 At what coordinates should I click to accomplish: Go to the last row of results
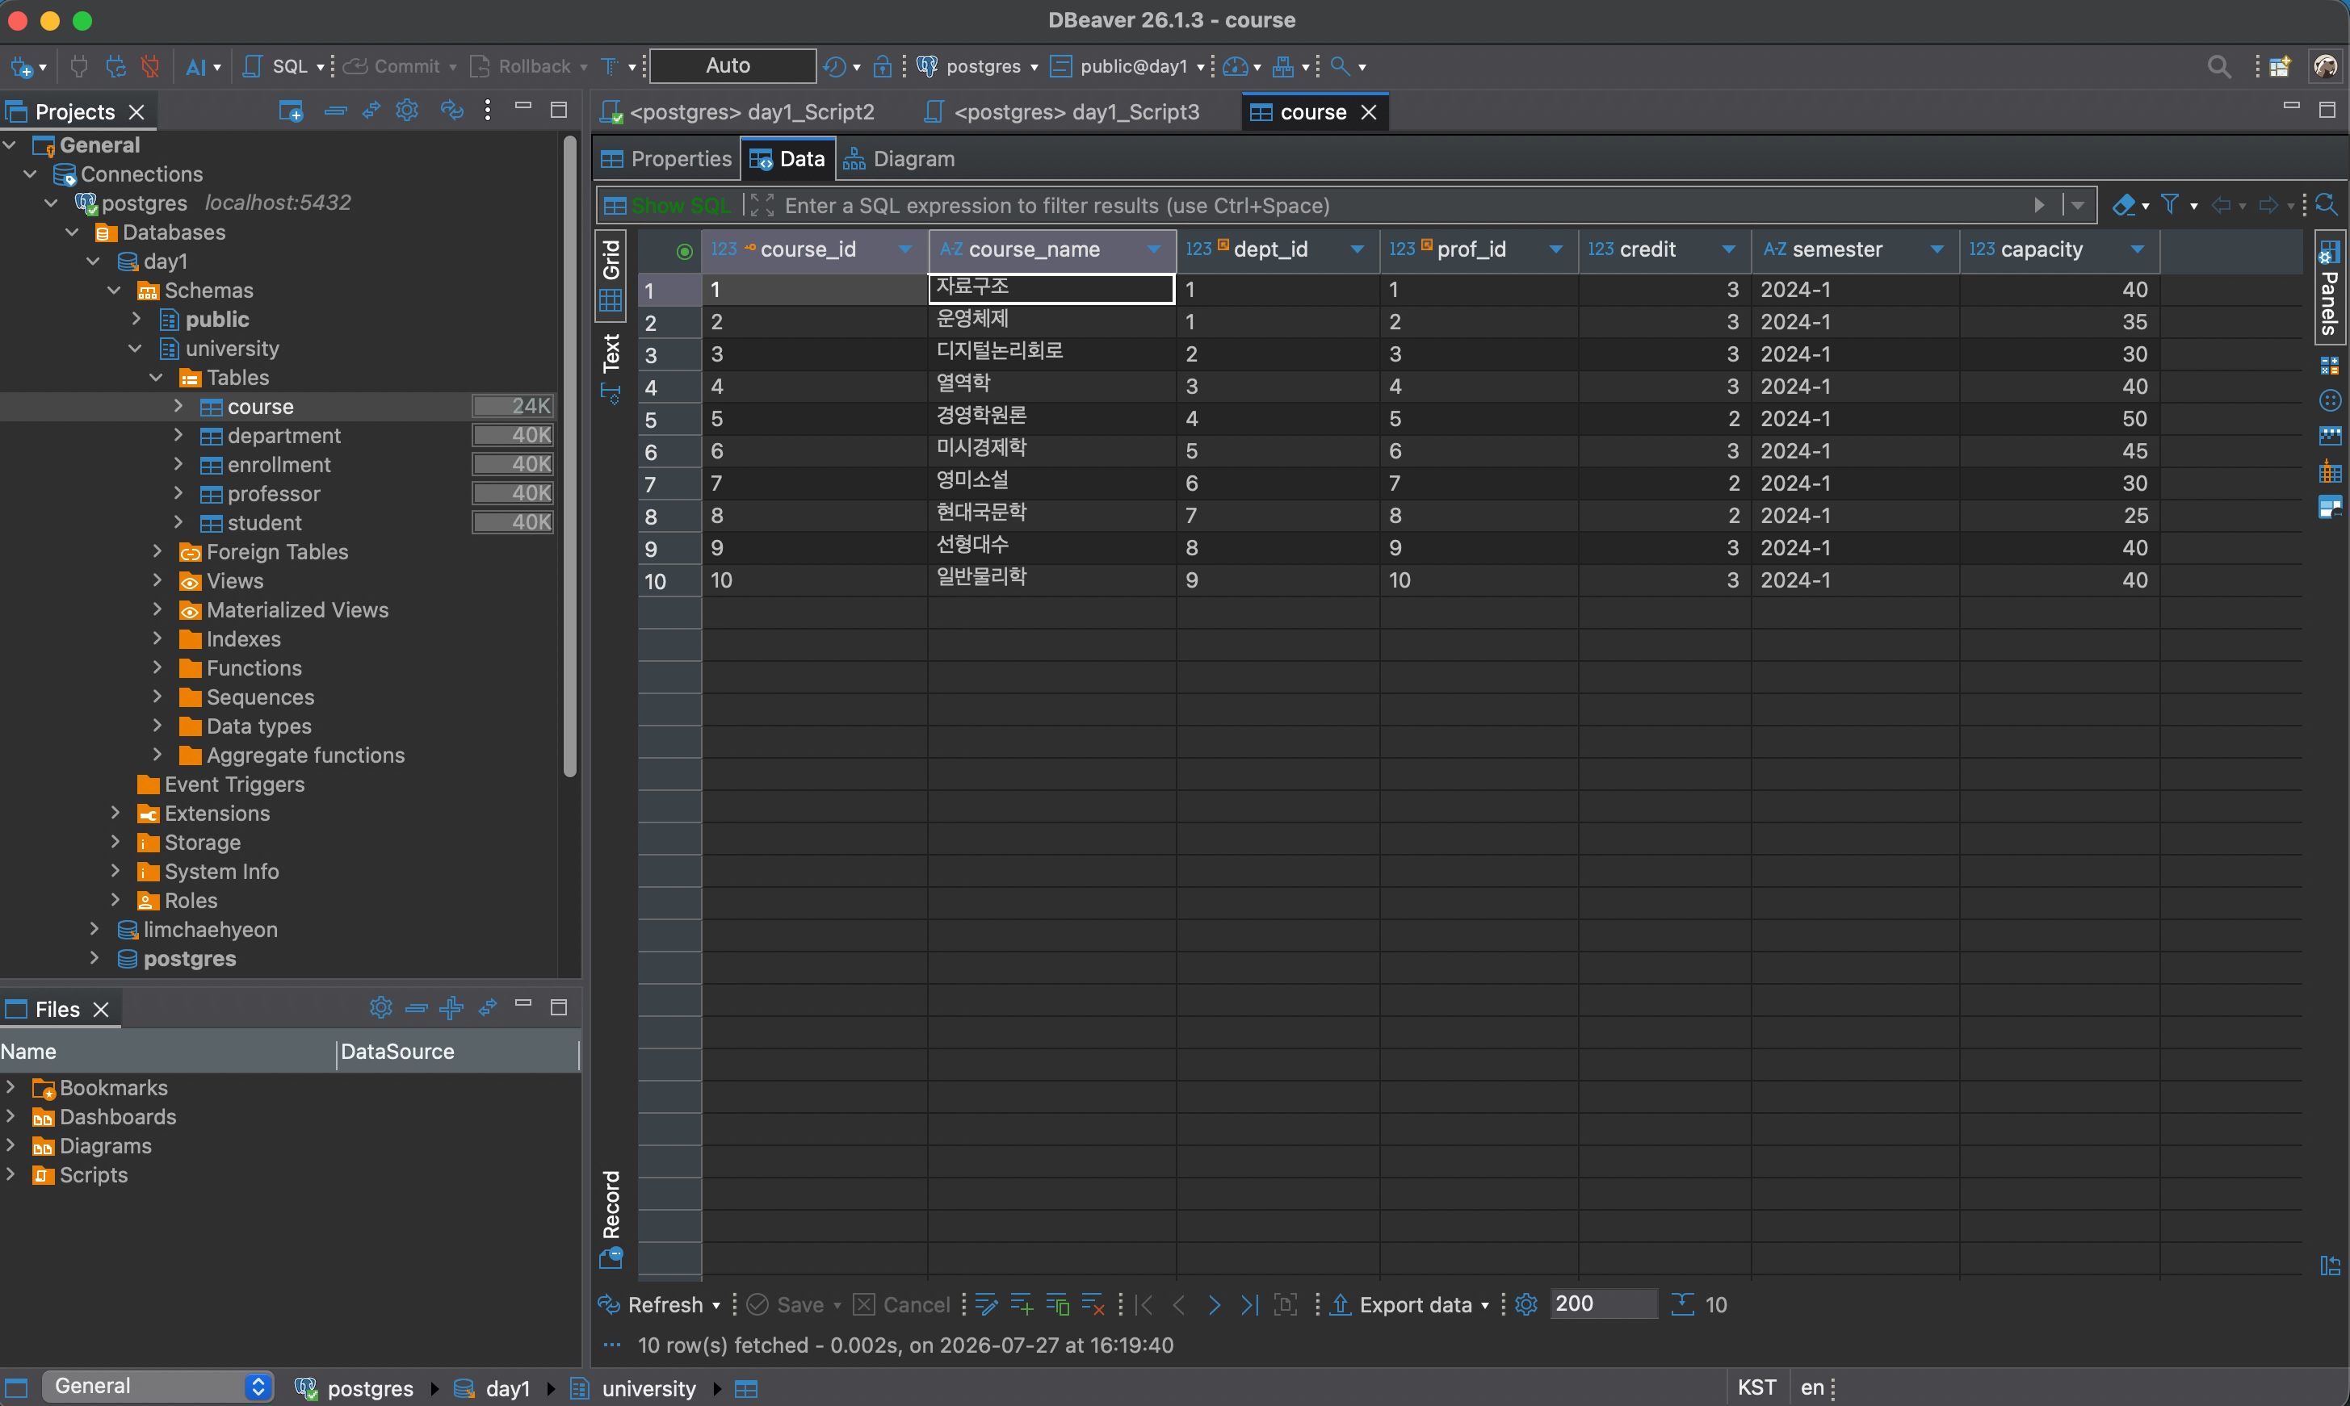[1250, 1304]
